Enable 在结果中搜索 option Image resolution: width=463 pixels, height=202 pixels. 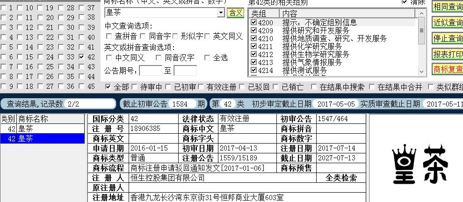(314, 87)
